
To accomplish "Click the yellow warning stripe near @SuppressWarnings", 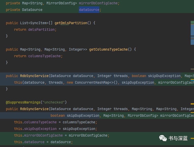I will (x=192, y=104).
